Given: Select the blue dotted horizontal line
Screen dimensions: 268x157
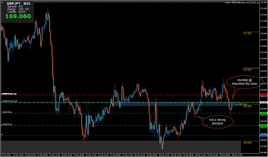Looking at the screenshot, I should [130, 136].
